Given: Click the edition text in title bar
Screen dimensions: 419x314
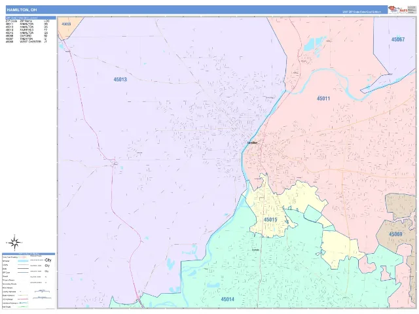Looking at the screenshot, I should point(362,12).
